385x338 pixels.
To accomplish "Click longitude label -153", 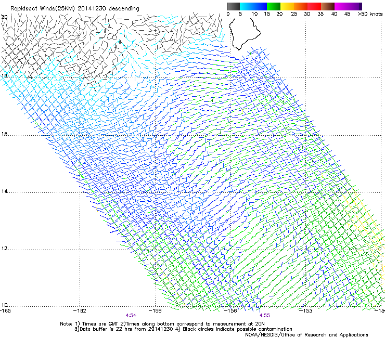I will [x=306, y=311].
